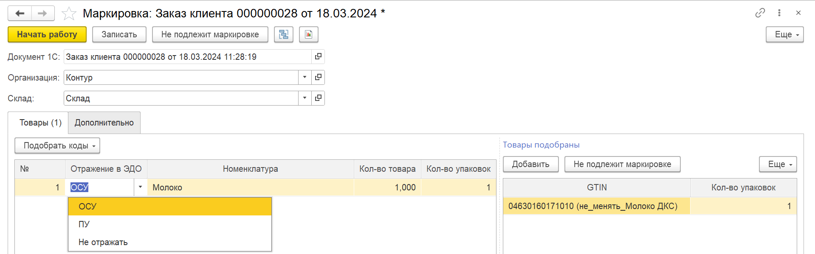Open the top Еще menu
815x254 pixels.
point(785,34)
